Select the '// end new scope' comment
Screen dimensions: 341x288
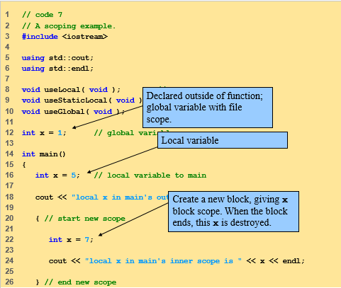(x=80, y=282)
